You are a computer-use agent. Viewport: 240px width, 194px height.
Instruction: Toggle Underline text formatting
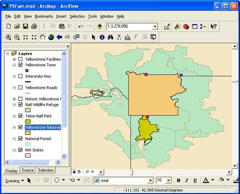pos(195,180)
